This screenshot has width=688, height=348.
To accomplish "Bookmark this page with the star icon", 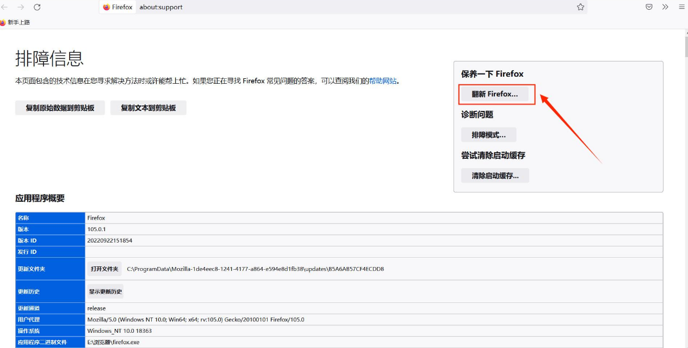I will tap(580, 7).
